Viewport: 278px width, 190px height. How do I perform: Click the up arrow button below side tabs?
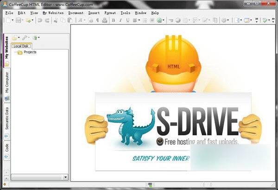(x=6, y=172)
